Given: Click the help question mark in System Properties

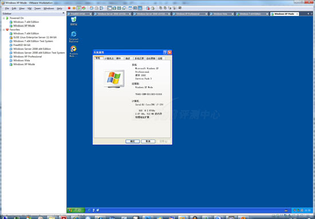Looking at the screenshot, I should [165, 52].
